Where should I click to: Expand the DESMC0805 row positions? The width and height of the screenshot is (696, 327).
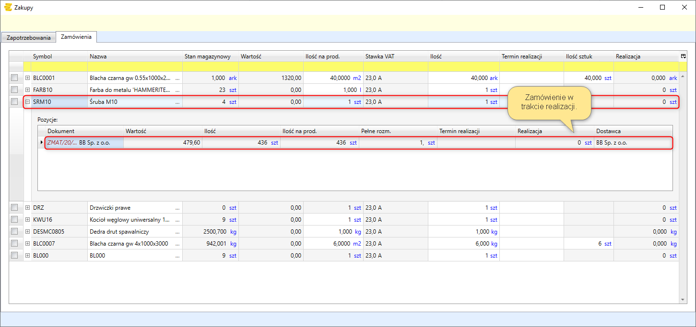point(27,232)
